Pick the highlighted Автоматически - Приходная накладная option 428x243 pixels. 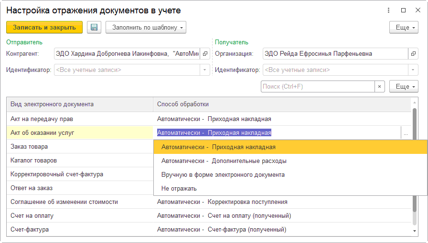(218, 147)
